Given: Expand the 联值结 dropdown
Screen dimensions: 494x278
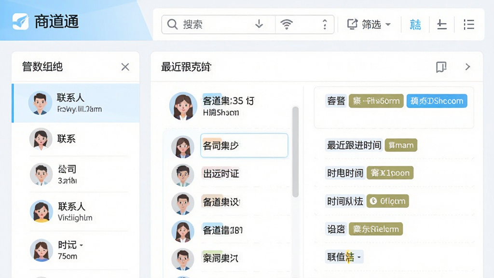Looking at the screenshot, I should pos(344,257).
